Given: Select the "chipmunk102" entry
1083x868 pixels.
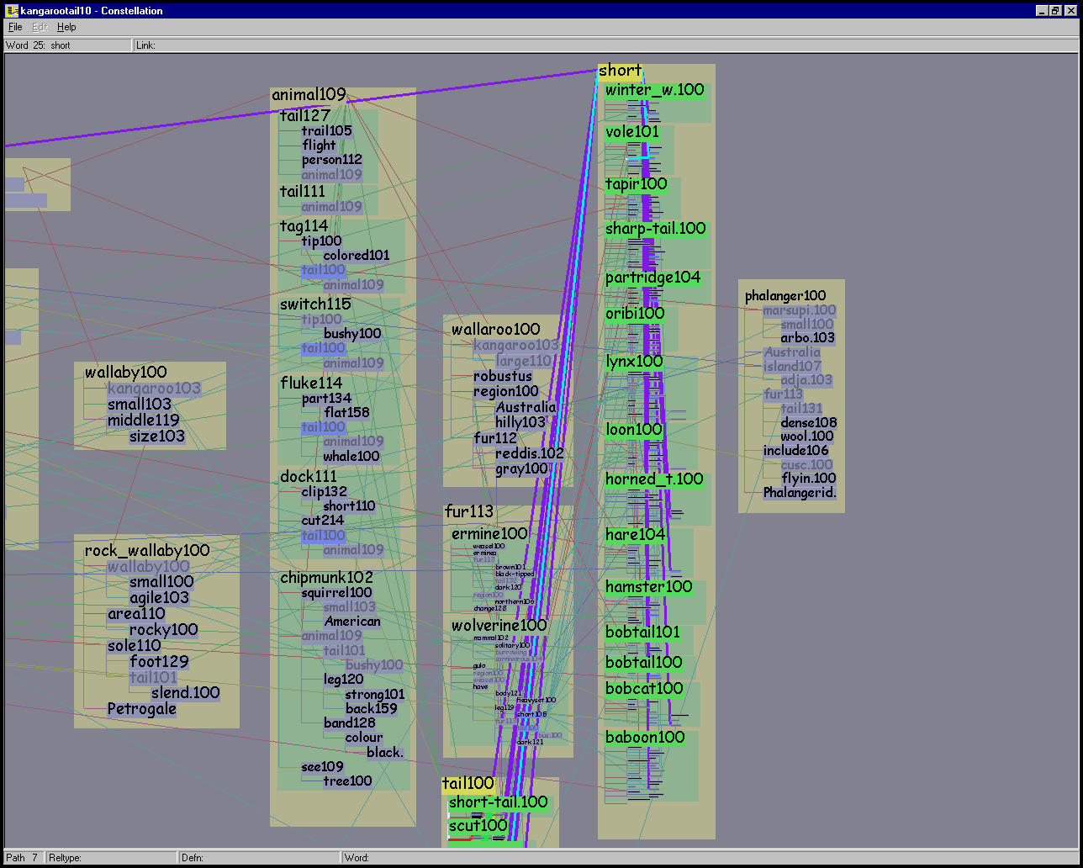Looking at the screenshot, I should pos(326,578).
